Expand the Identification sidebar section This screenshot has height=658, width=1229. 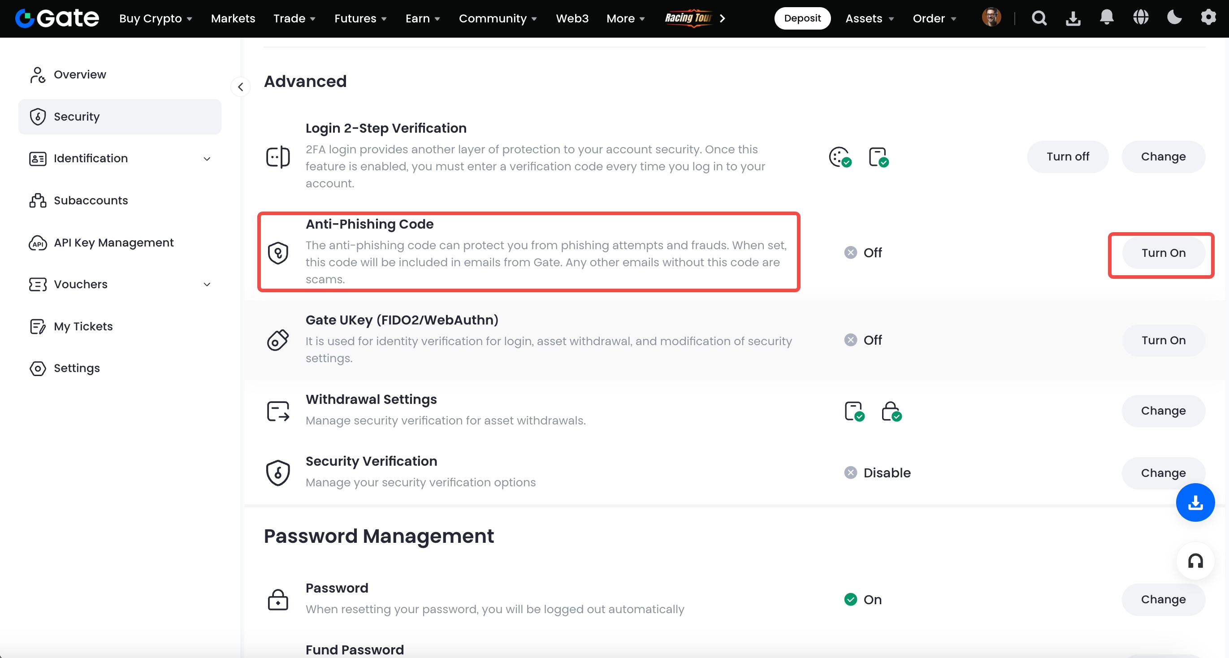207,158
